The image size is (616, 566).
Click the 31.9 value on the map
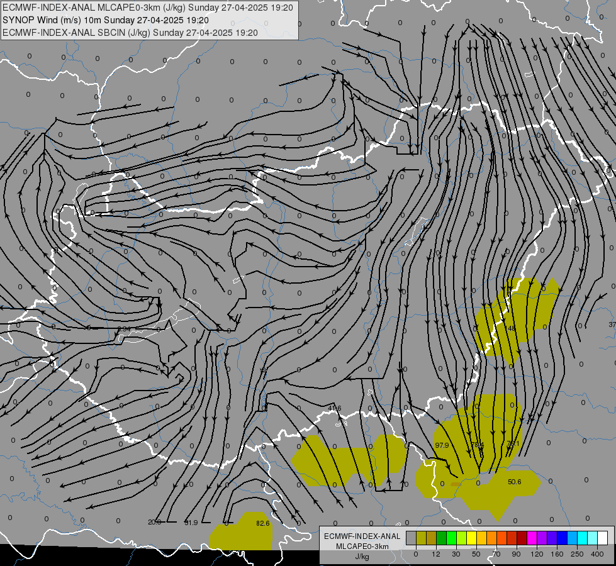[x=191, y=523]
